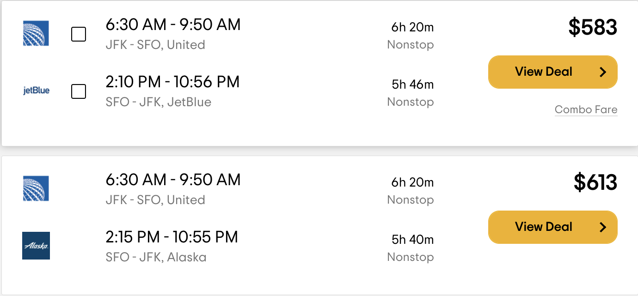Click 6:30 AM - 9:50 AM in the $583 result
638x296 pixels.
[x=173, y=25]
